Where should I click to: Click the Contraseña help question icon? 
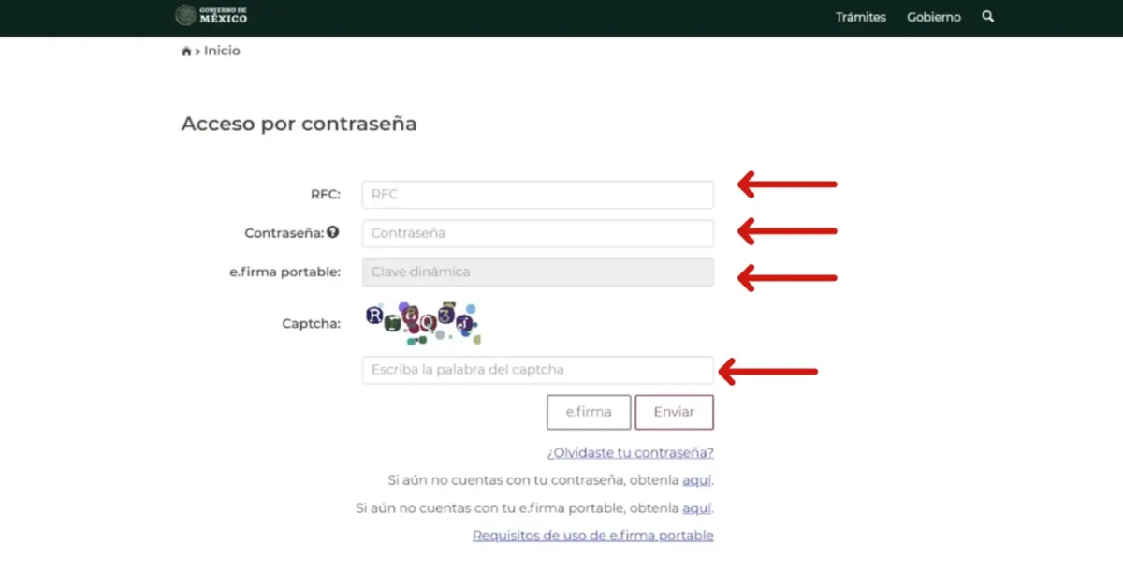tap(333, 232)
